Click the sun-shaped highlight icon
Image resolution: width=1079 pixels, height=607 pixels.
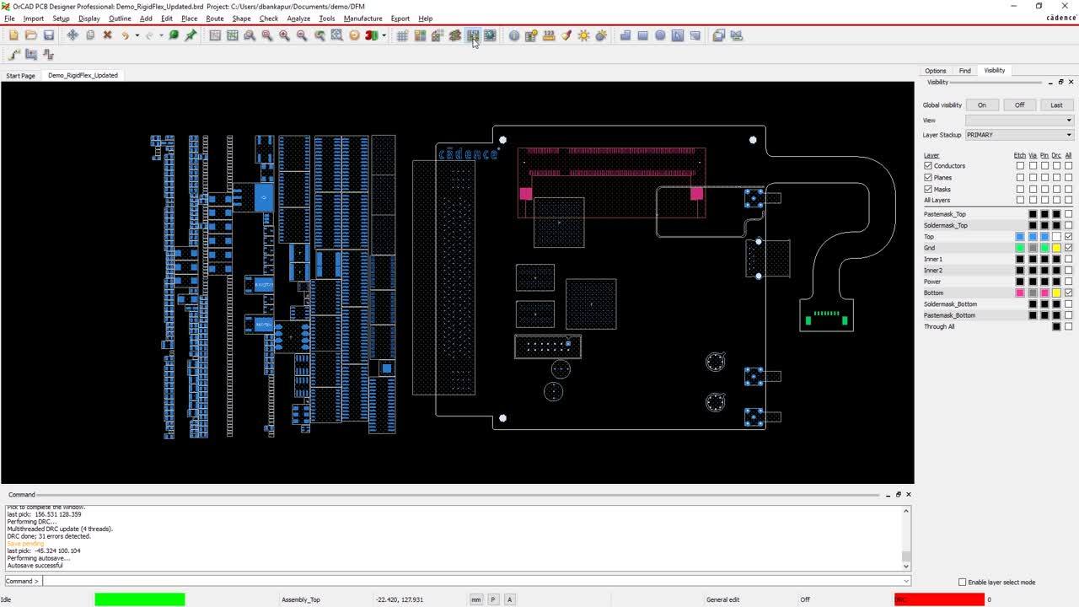pyautogui.click(x=583, y=35)
